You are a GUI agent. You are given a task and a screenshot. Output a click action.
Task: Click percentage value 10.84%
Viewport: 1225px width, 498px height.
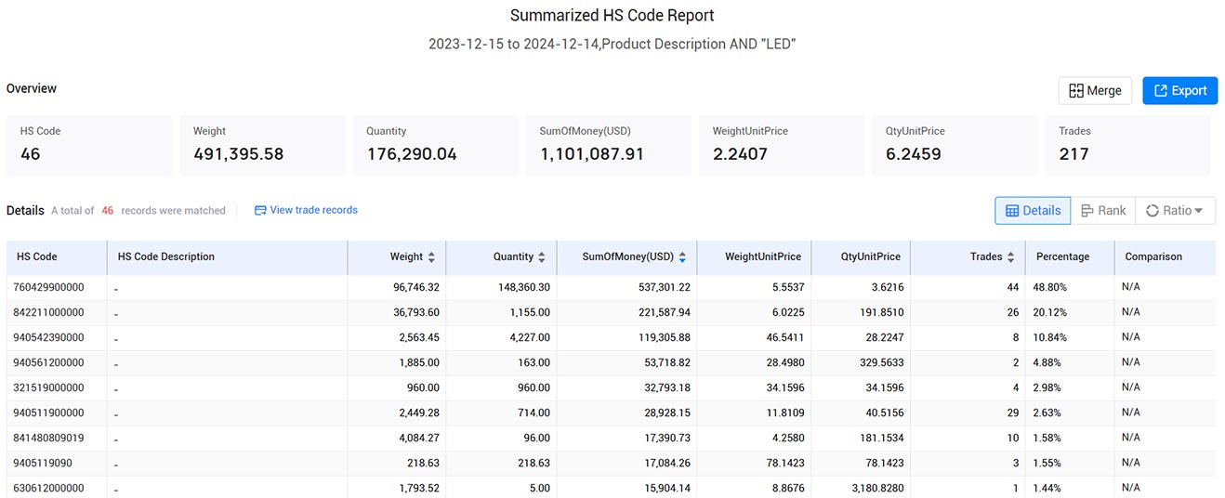pyautogui.click(x=1051, y=338)
